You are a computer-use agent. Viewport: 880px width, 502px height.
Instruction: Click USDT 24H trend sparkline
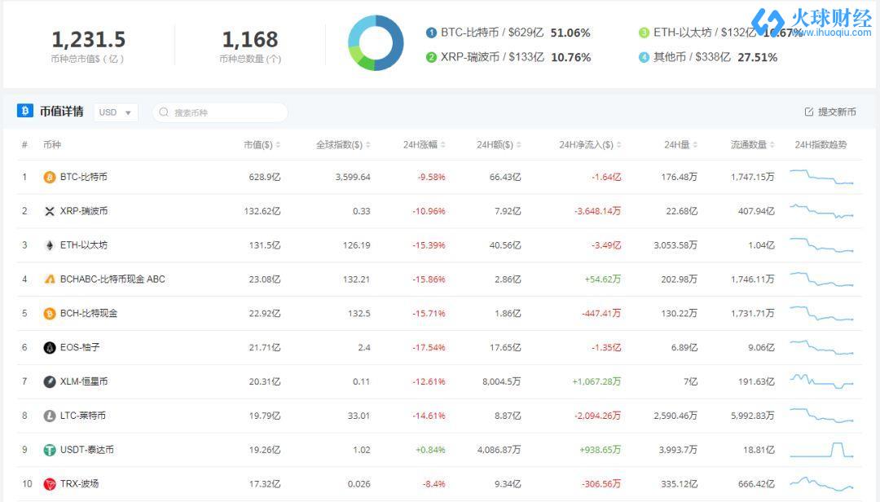(821, 450)
